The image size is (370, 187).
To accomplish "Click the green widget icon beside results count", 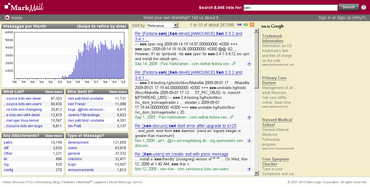I will [246, 25].
